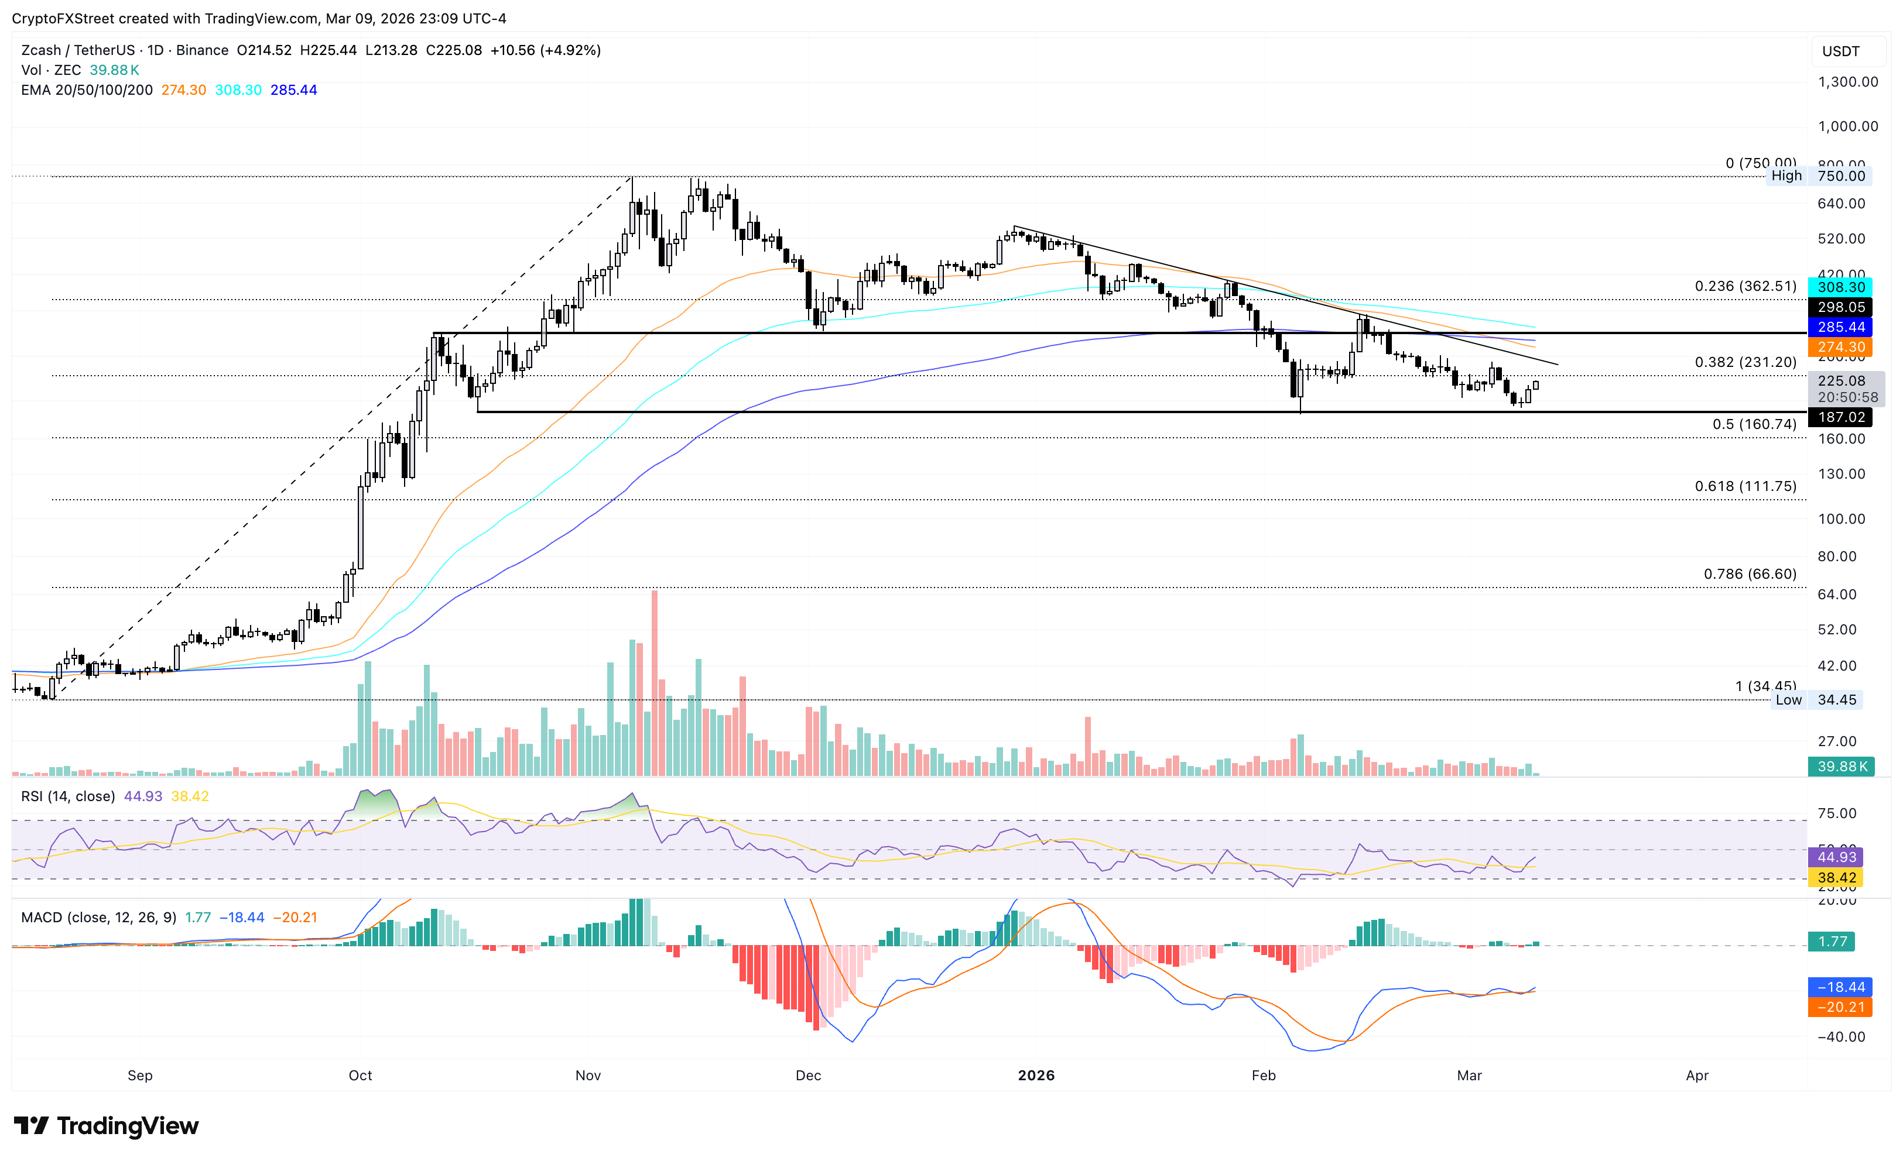Click the TradingView logo at bottom left

106,1125
